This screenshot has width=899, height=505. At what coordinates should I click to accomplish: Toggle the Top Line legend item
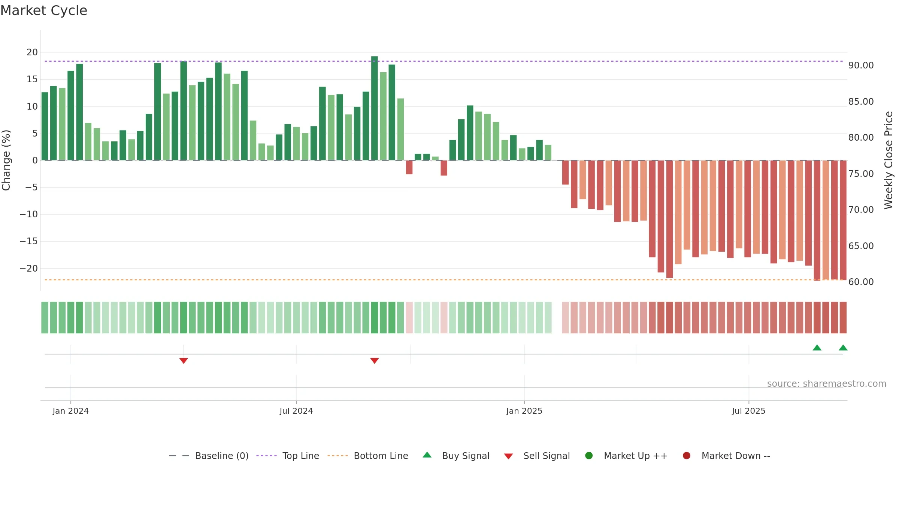tap(288, 456)
